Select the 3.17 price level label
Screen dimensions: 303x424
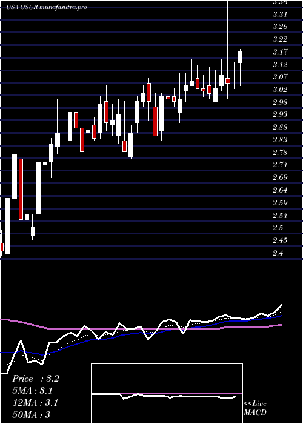click(x=280, y=52)
